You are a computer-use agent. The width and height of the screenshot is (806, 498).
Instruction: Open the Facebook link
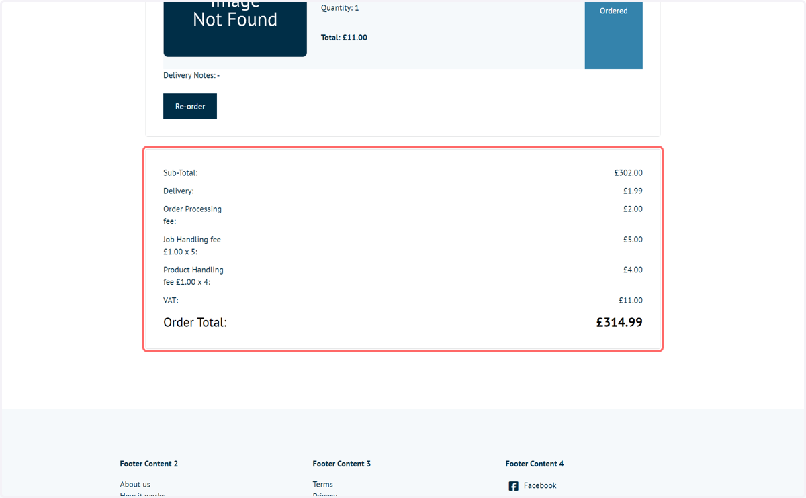pyautogui.click(x=540, y=485)
